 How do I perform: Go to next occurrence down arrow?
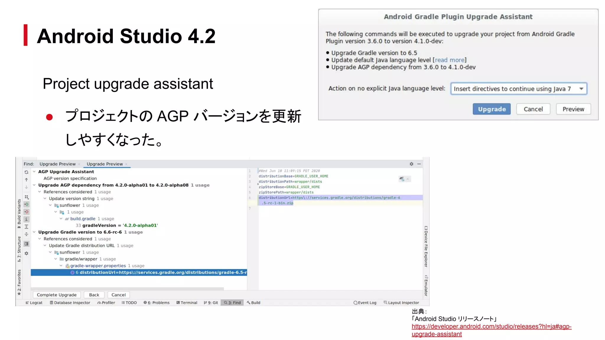26,187
